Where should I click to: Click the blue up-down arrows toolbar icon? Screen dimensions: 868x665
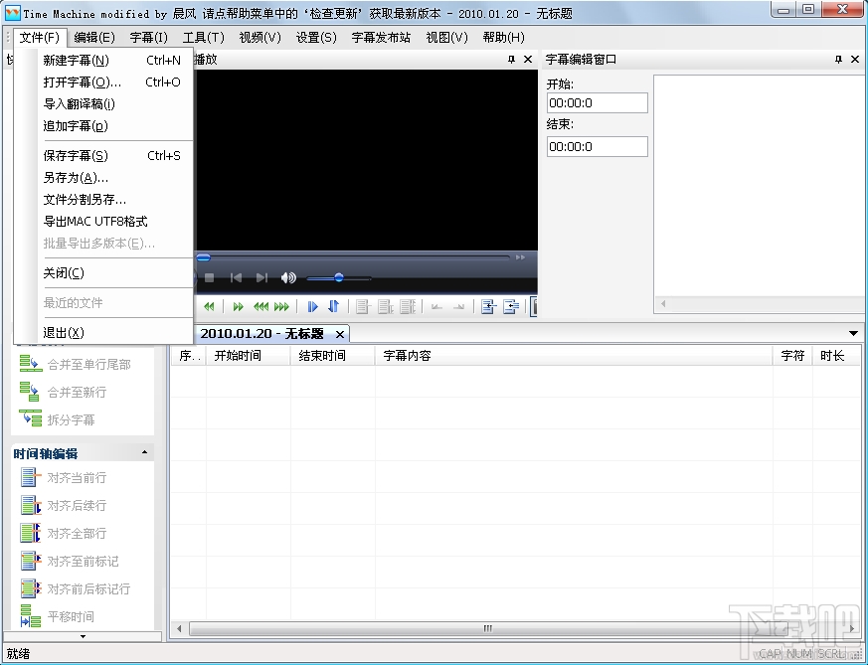point(333,306)
